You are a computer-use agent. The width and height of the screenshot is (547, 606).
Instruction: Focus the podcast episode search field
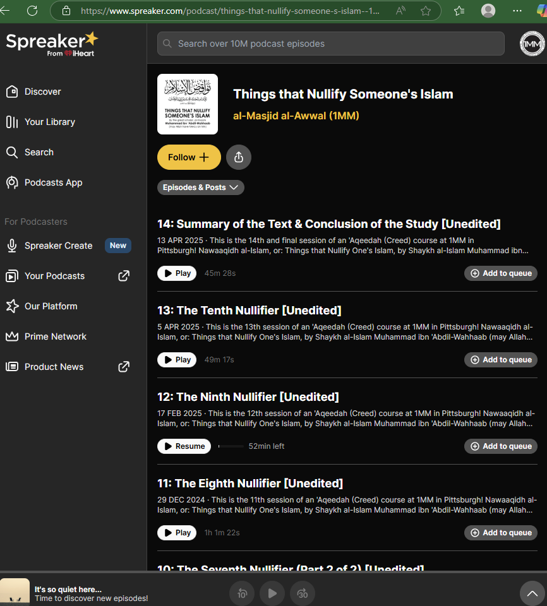pos(331,44)
